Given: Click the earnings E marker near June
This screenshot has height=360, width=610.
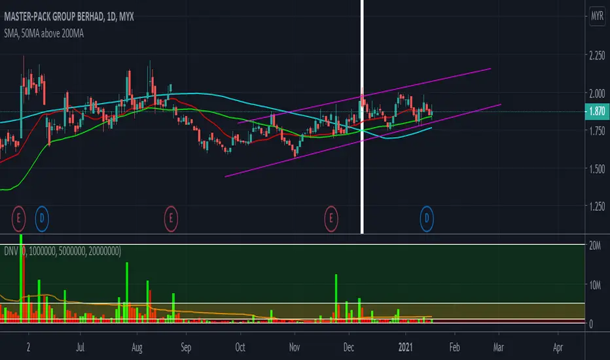Looking at the screenshot, I should [x=19, y=219].
